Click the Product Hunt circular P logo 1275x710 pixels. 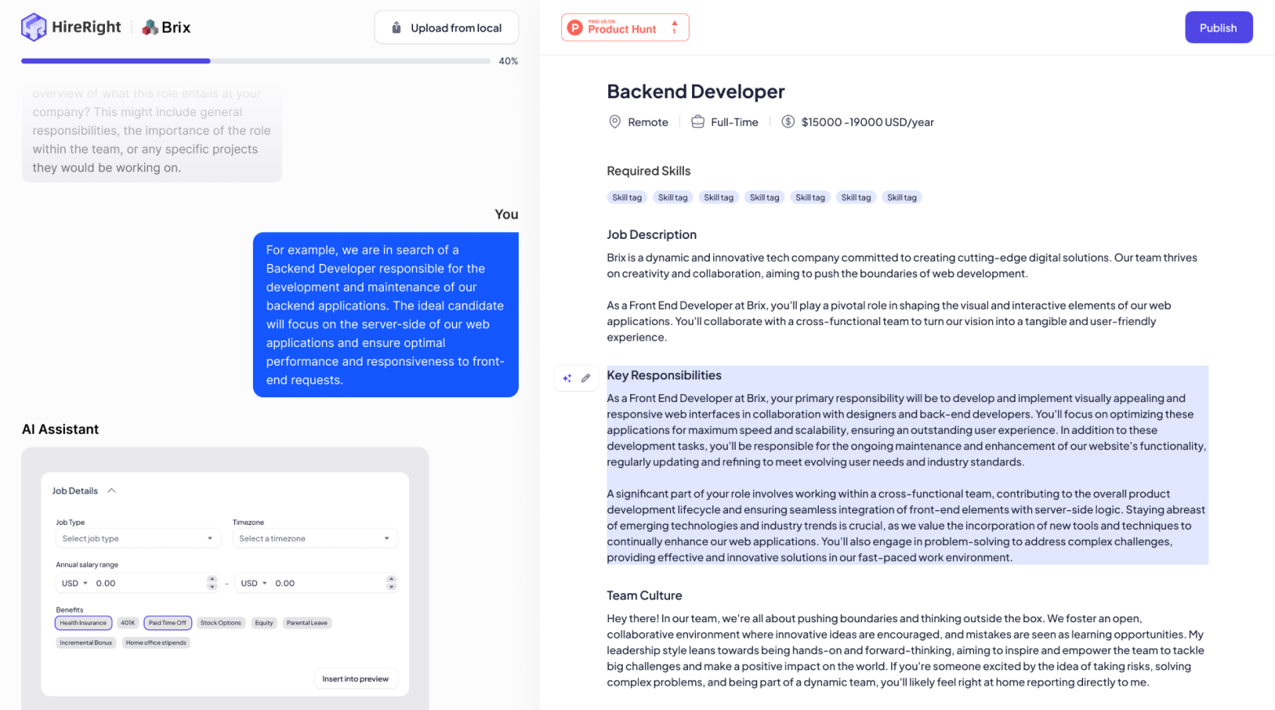(x=575, y=28)
